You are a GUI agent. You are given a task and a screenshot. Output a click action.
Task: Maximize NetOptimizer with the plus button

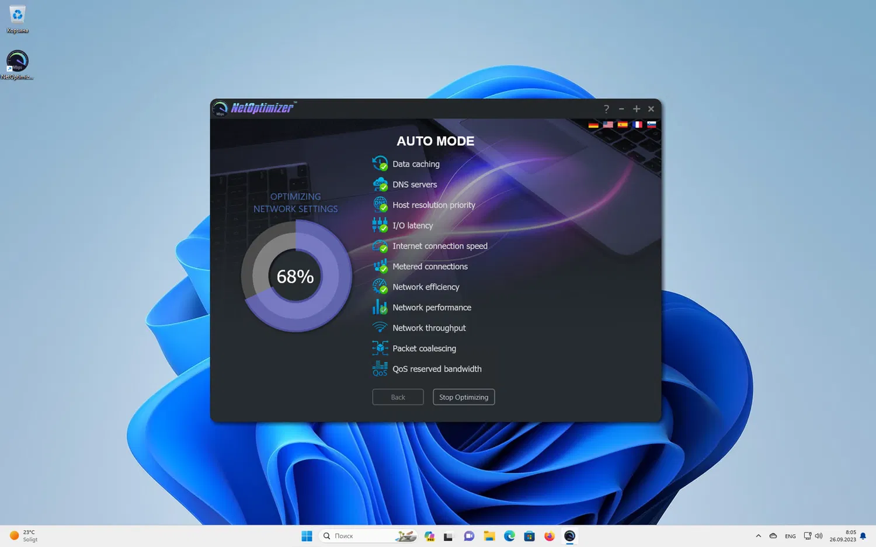pyautogui.click(x=637, y=109)
